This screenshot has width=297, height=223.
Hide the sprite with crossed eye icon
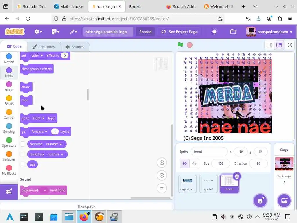(x=194, y=163)
